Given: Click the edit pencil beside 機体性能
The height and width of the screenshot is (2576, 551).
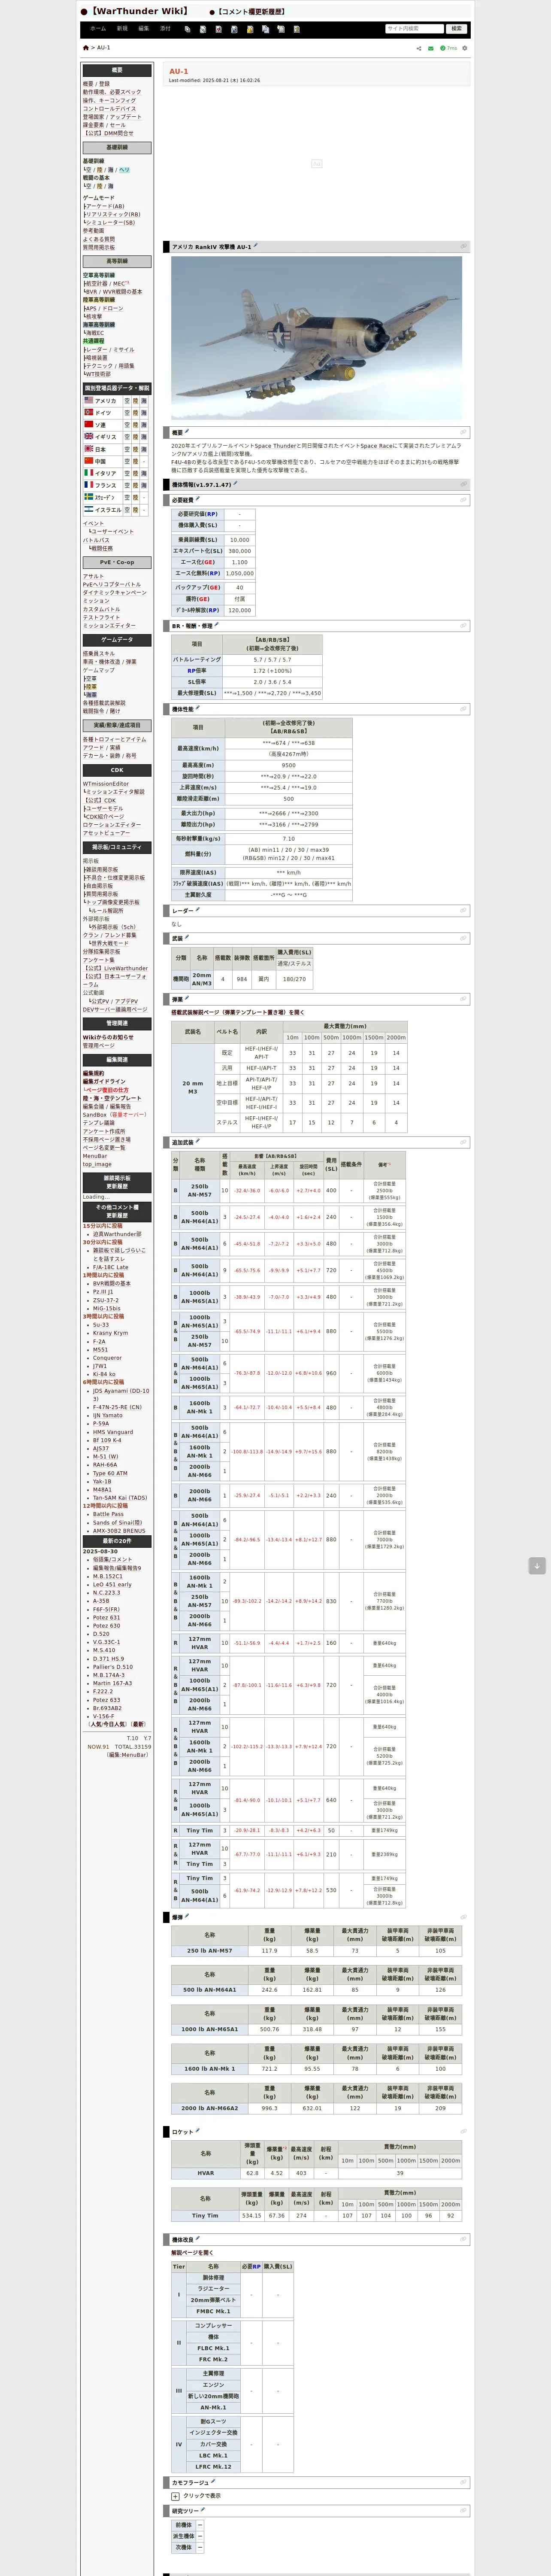Looking at the screenshot, I should (x=197, y=709).
